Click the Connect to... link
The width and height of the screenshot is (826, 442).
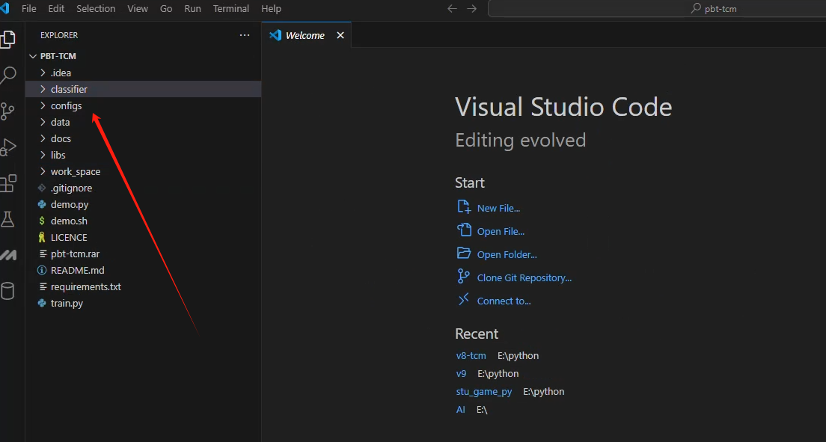[504, 301]
